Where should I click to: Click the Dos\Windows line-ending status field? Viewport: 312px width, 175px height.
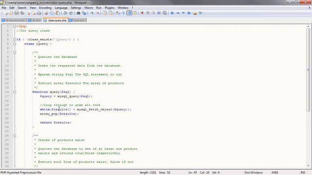click(253, 173)
